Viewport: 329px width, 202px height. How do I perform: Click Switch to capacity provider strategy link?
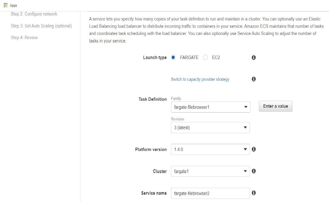200,79
